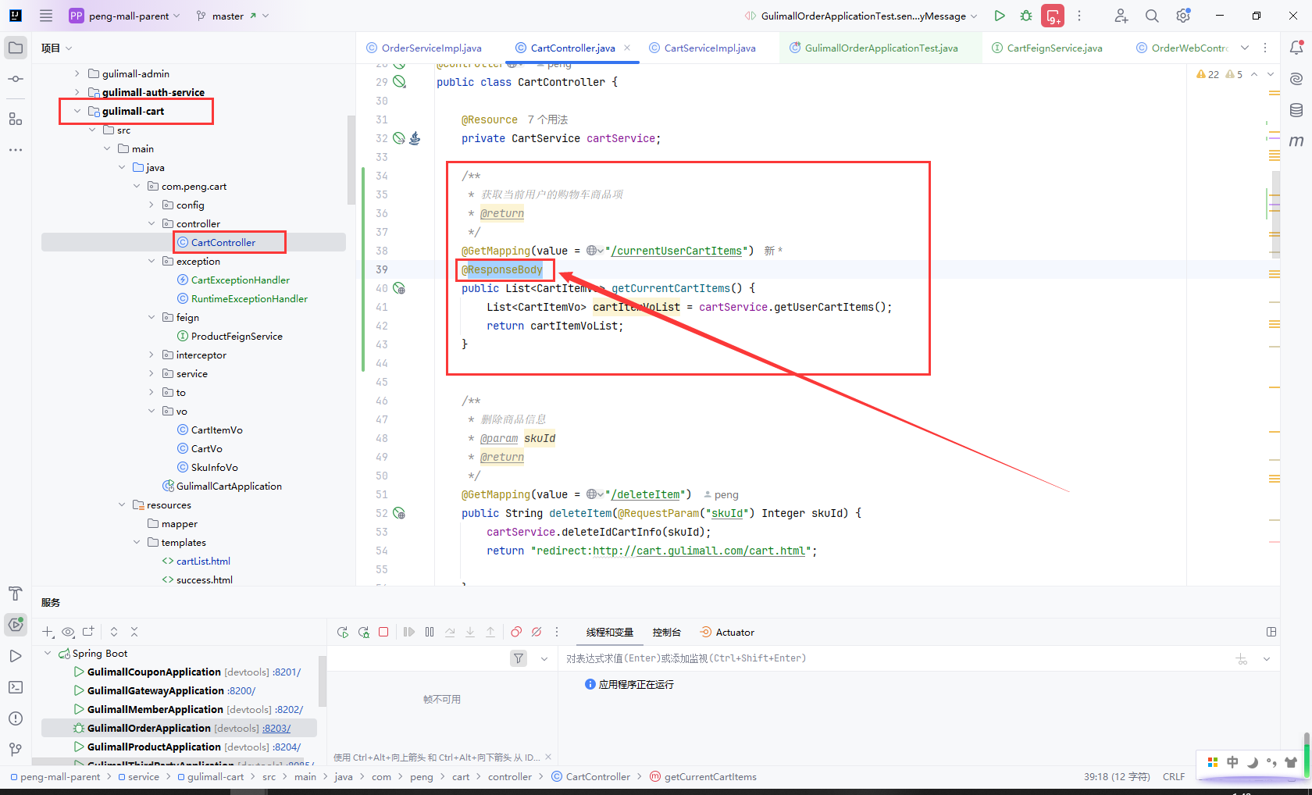Show the hidden editor tabs dropdown
Viewport: 1312px width, 795px height.
[x=1245, y=48]
